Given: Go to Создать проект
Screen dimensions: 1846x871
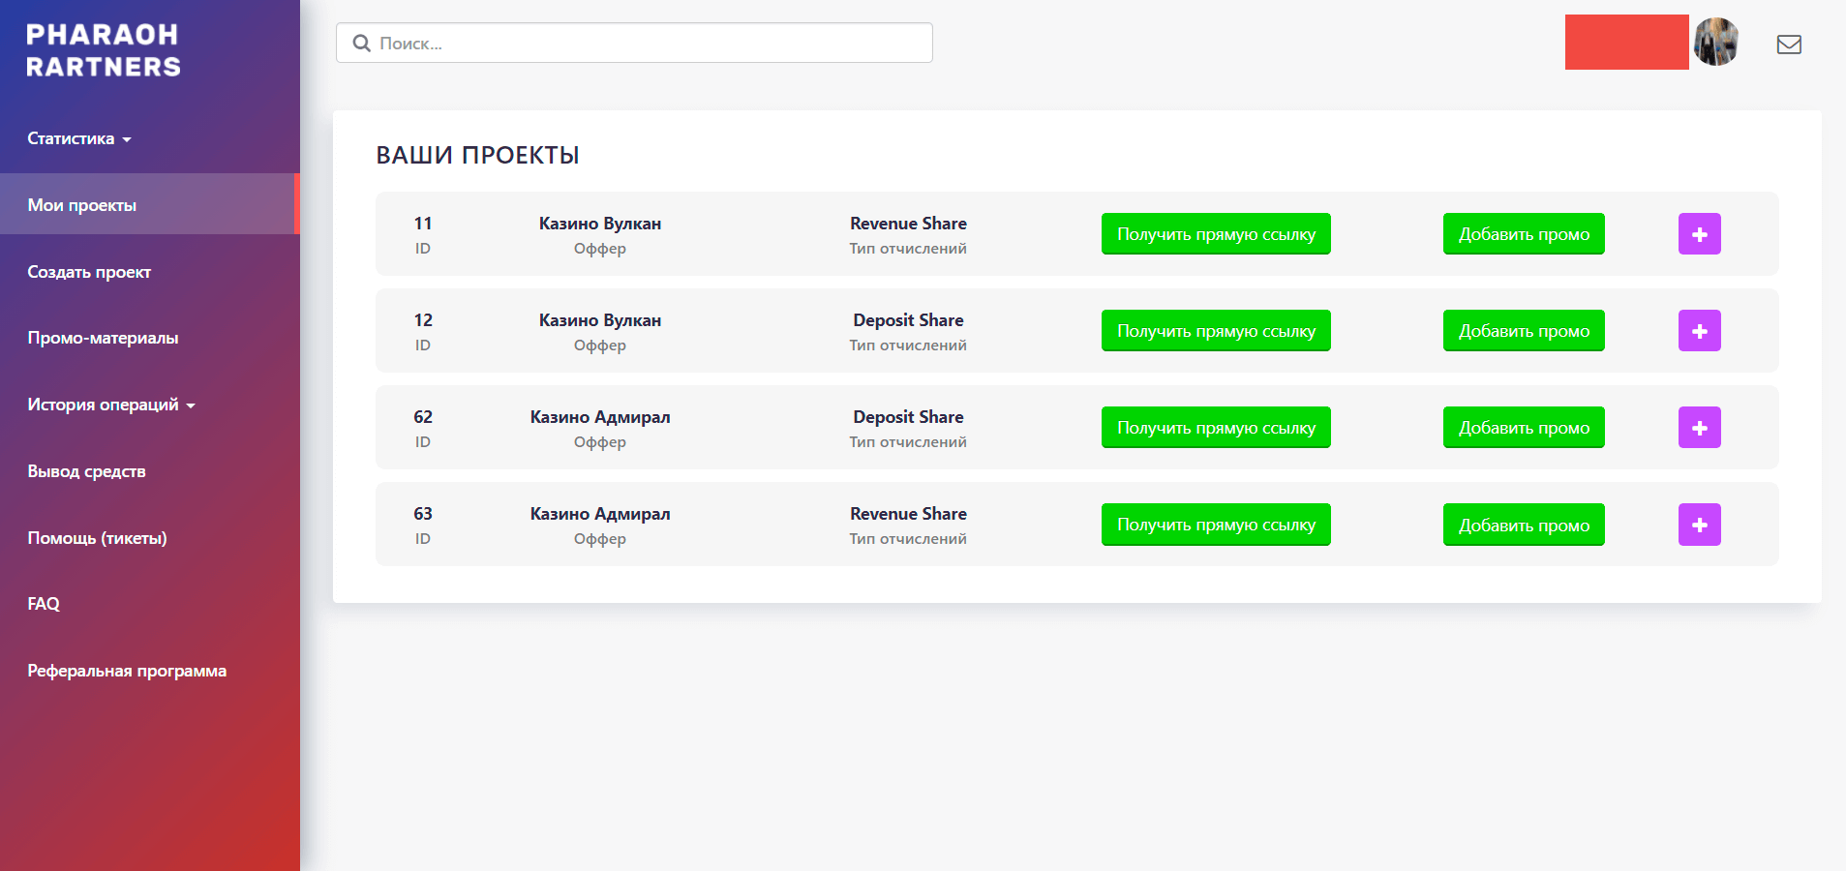Looking at the screenshot, I should tap(89, 272).
